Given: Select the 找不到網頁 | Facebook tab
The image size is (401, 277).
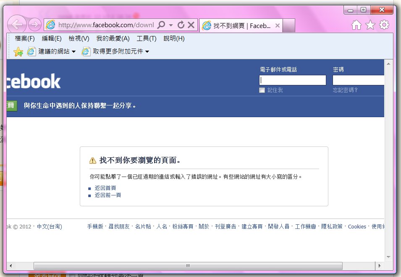Looking at the screenshot, I should tap(241, 26).
